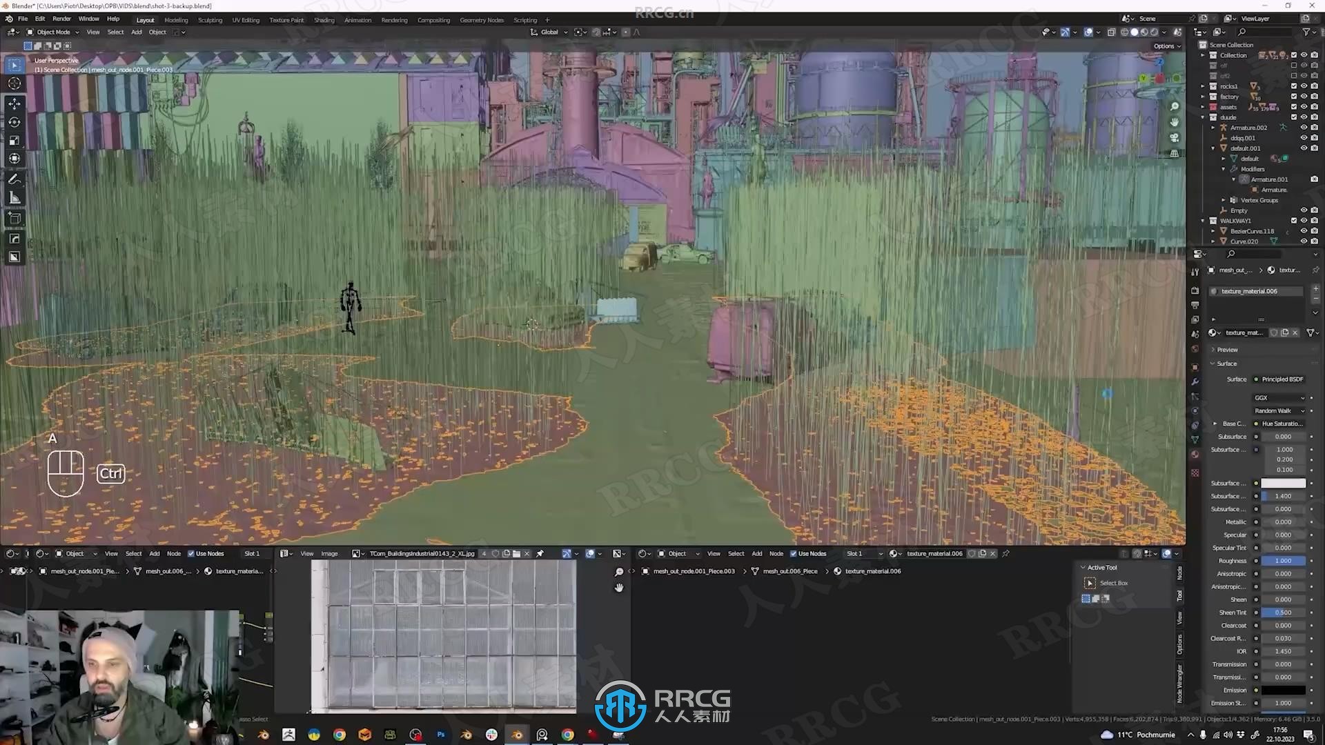Image resolution: width=1325 pixels, height=745 pixels.
Task: Hide Armature.002 in the outliner
Action: click(x=1304, y=128)
